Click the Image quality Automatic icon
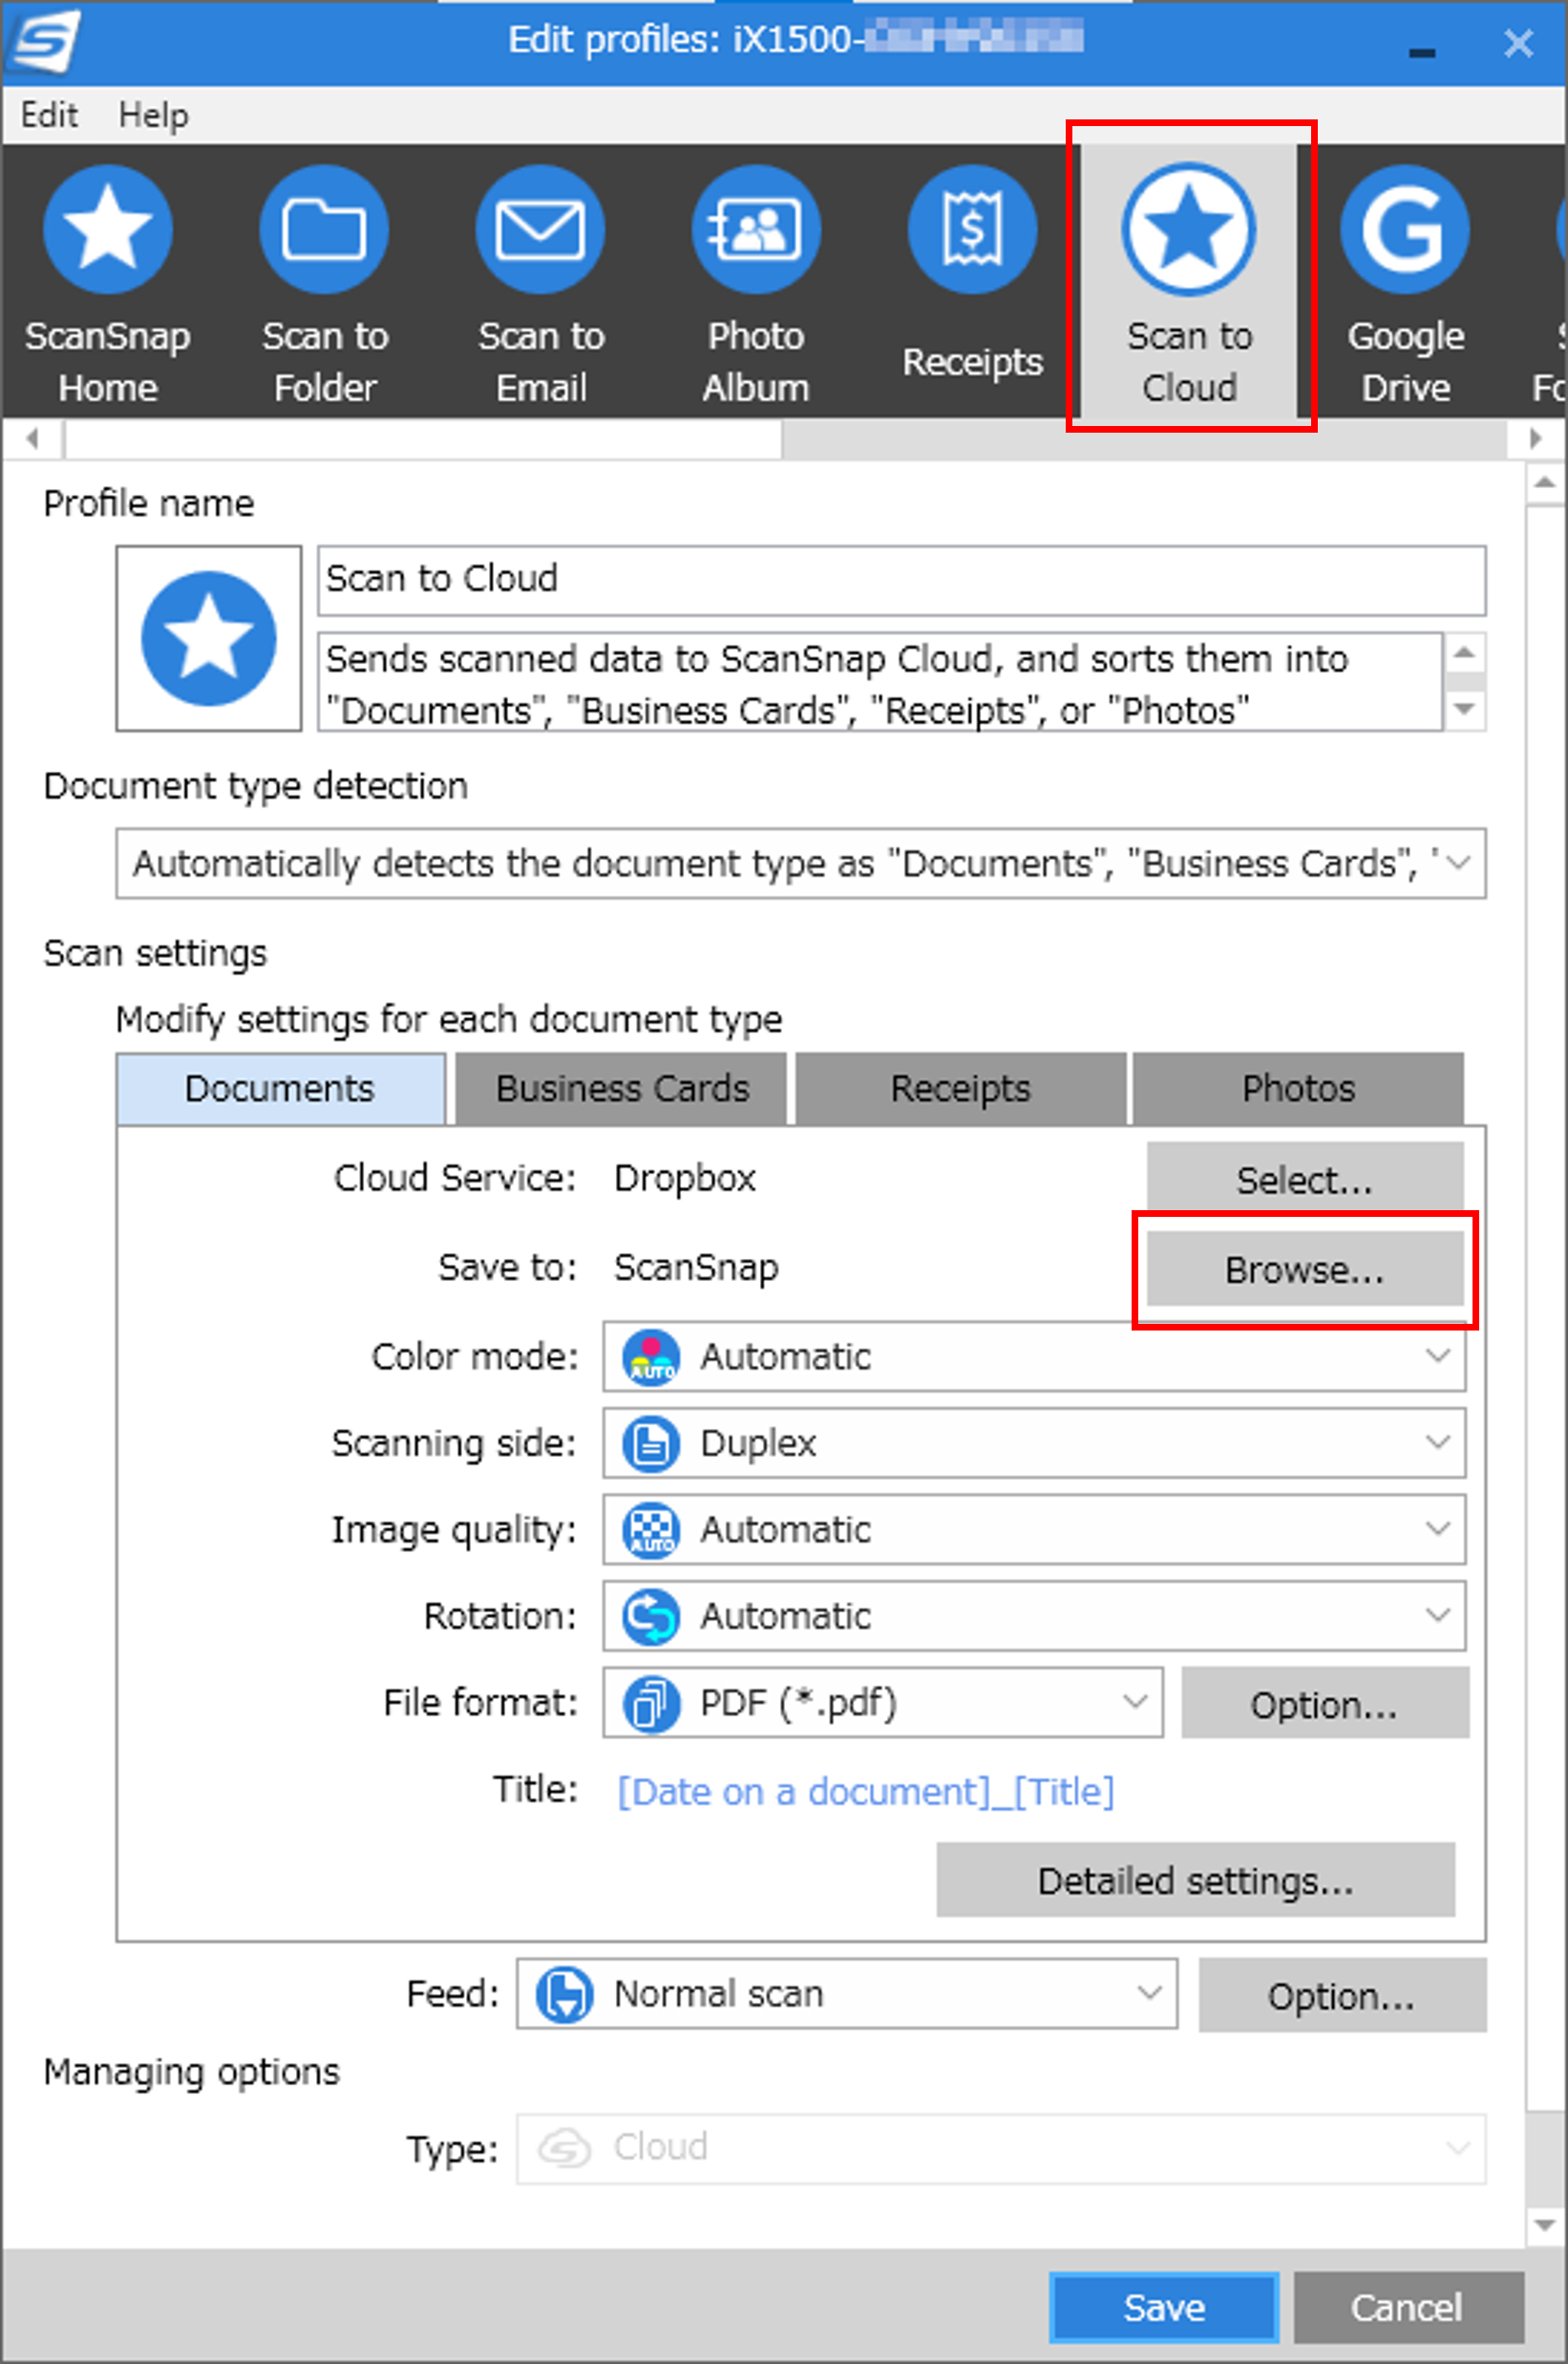1568x2364 pixels. 651,1531
